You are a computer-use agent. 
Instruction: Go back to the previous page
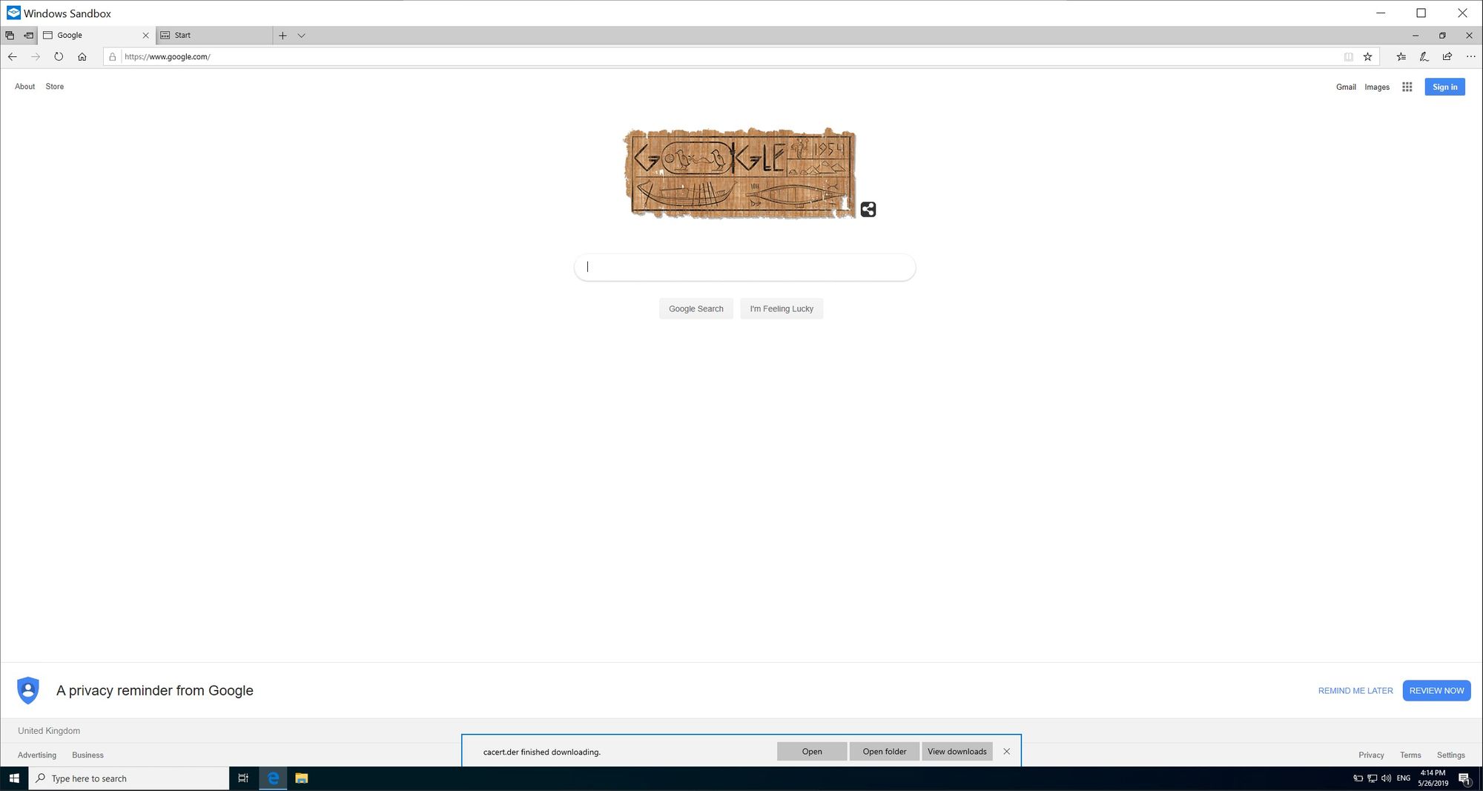[x=13, y=56]
